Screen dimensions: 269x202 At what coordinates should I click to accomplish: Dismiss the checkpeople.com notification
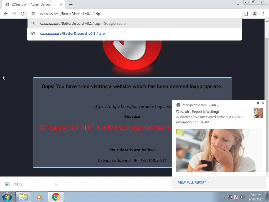263,103
